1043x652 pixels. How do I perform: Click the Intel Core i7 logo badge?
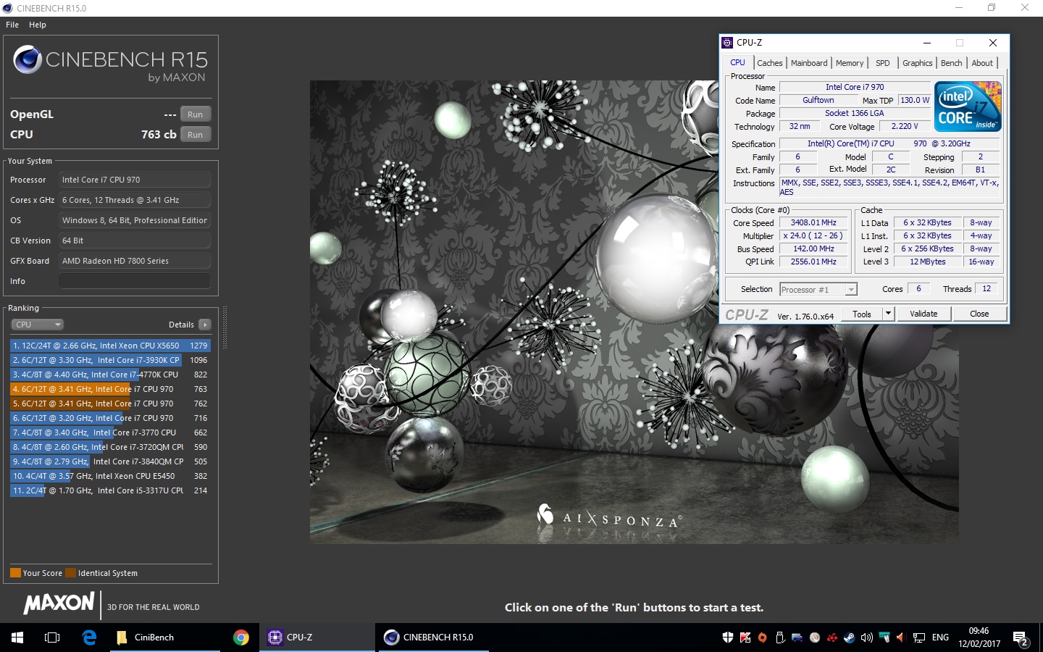[x=968, y=106]
